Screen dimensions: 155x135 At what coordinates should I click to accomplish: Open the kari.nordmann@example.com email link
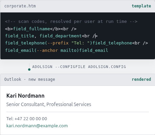(x=37, y=126)
